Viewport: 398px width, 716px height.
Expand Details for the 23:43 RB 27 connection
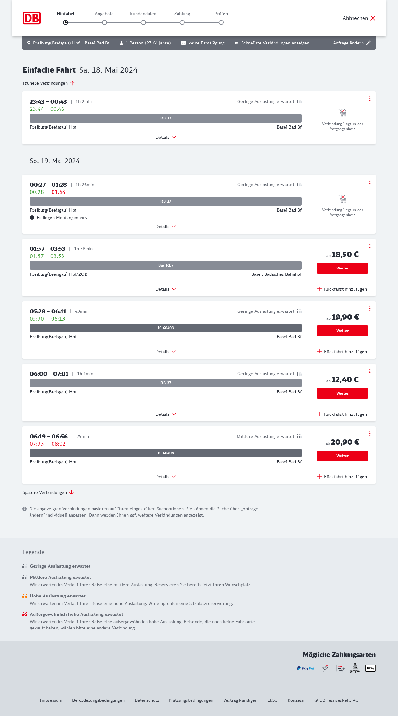[166, 137]
